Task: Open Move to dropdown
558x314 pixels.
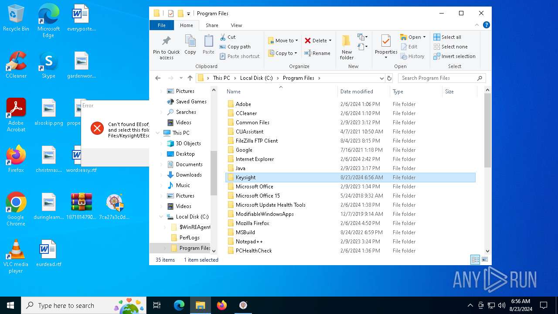Action: (x=282, y=41)
